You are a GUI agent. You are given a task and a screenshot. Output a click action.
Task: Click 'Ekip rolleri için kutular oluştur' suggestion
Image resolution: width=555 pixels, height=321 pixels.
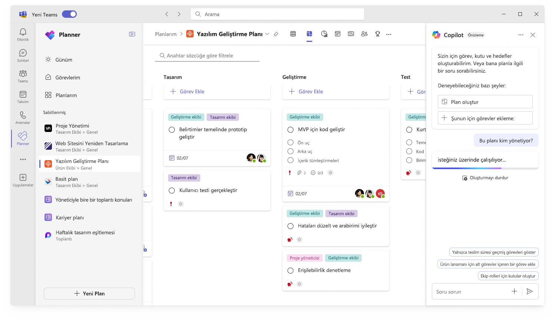tap(508, 276)
